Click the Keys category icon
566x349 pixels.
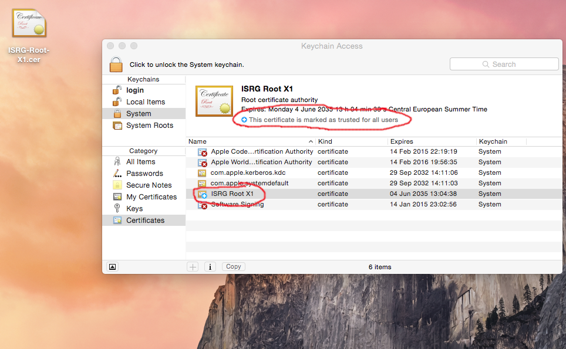117,208
